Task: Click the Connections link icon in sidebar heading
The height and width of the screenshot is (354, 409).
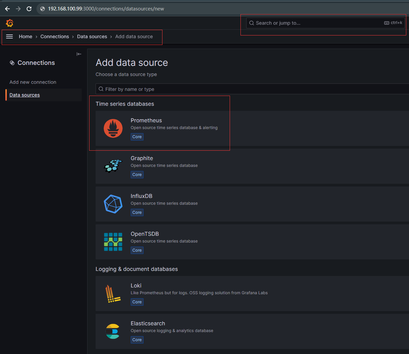Action: click(x=12, y=63)
